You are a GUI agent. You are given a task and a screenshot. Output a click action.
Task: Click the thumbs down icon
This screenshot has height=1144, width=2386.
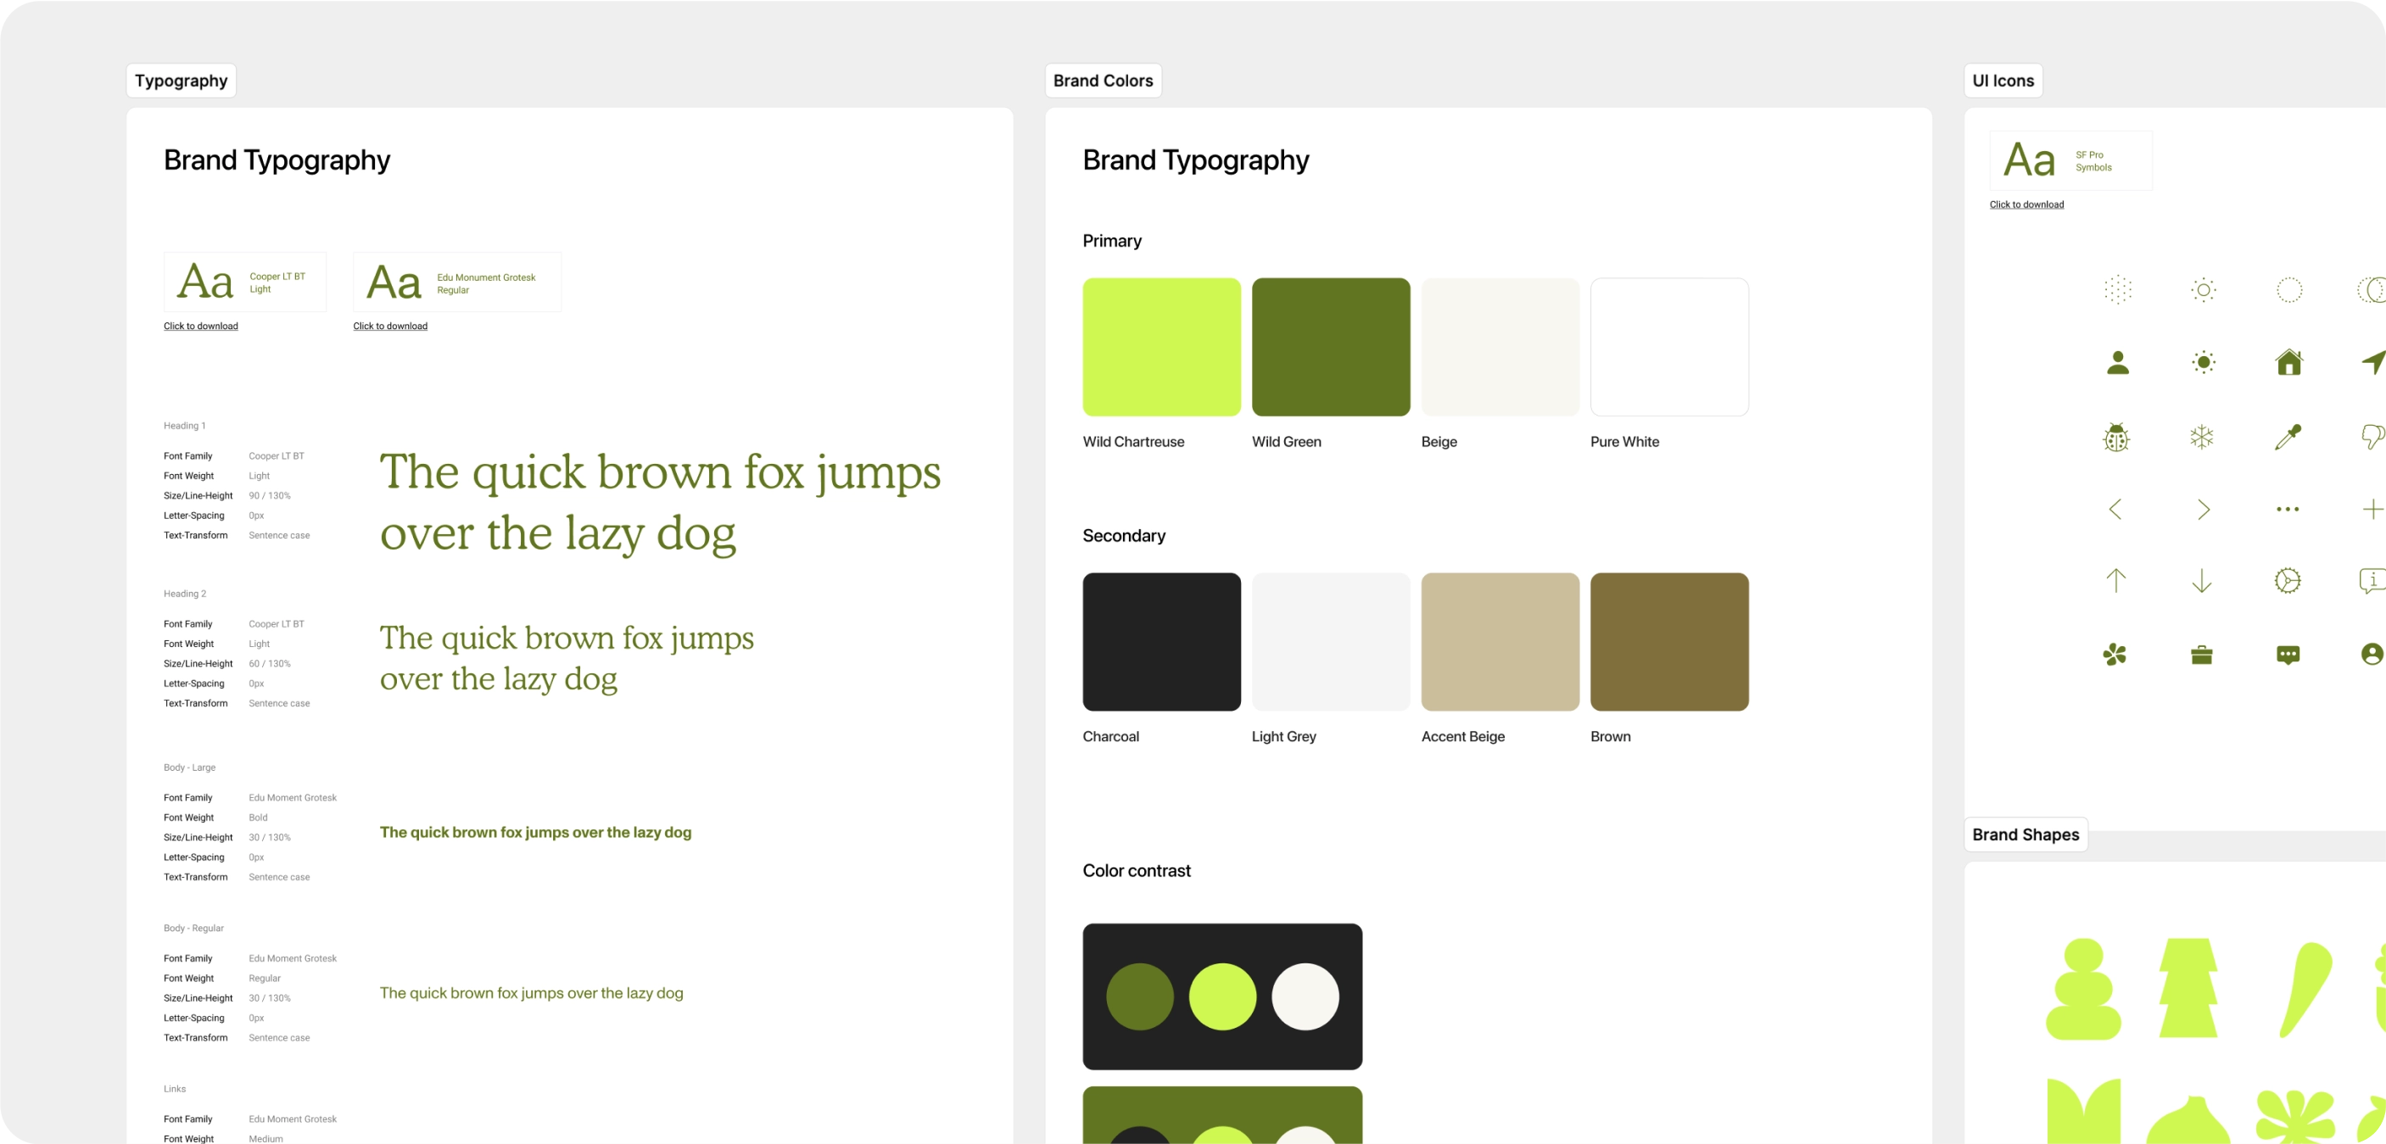tap(2374, 436)
